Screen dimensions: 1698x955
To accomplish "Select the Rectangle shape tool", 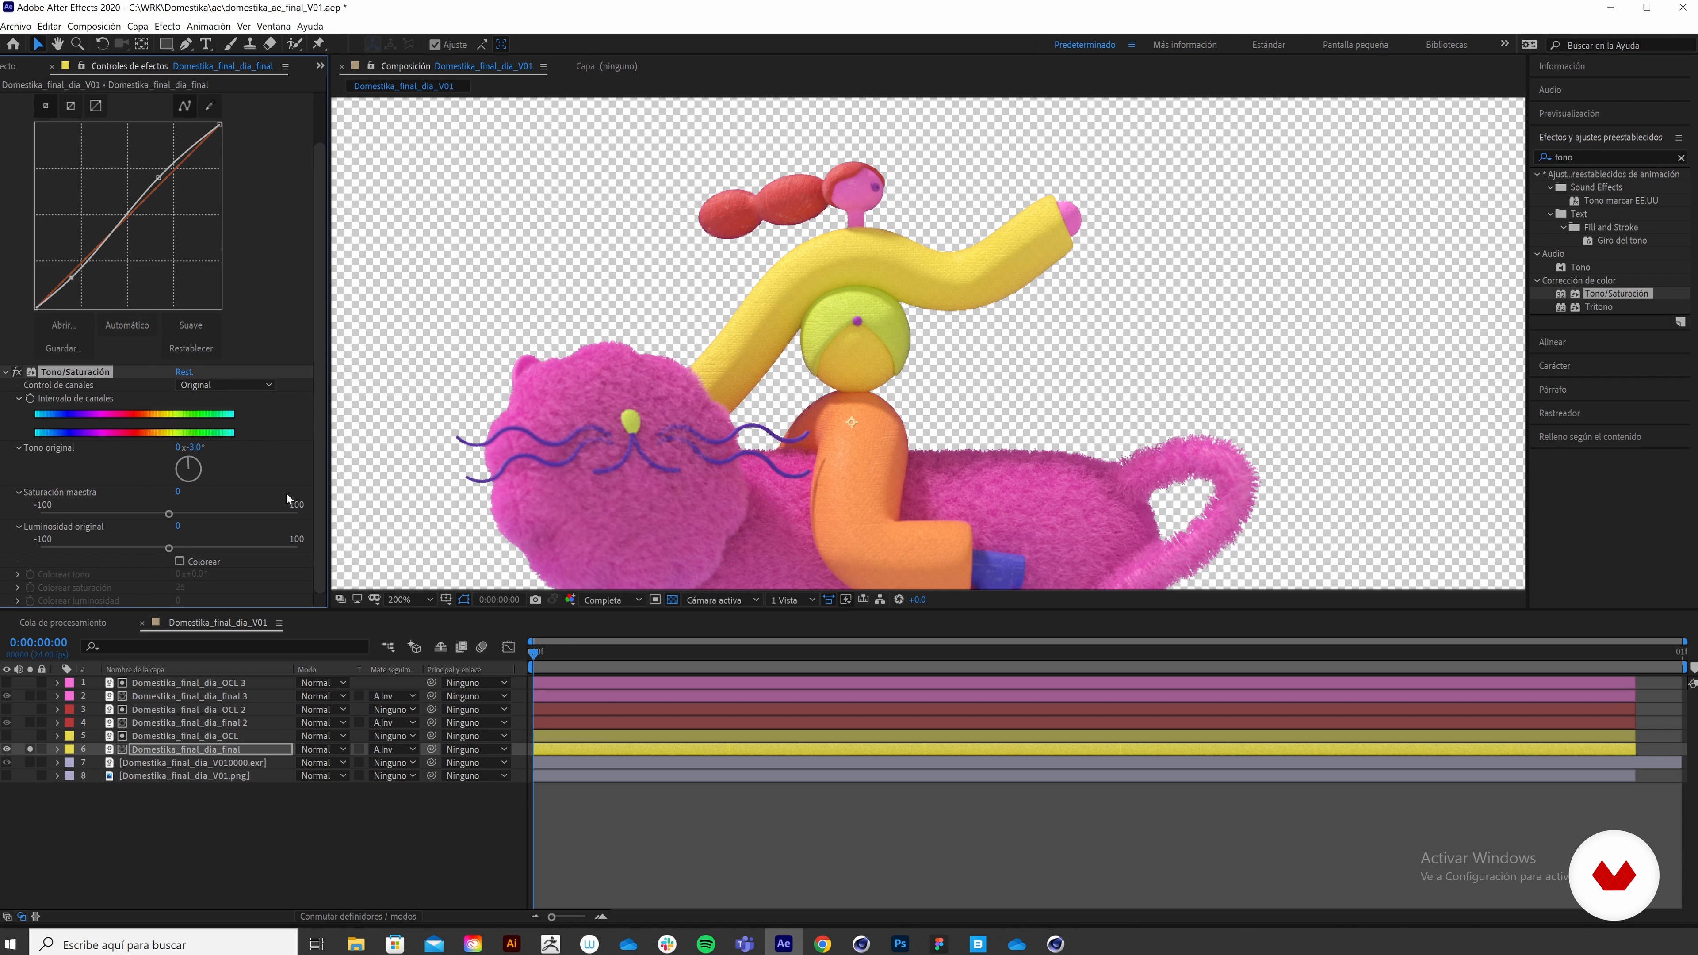I will tap(166, 44).
